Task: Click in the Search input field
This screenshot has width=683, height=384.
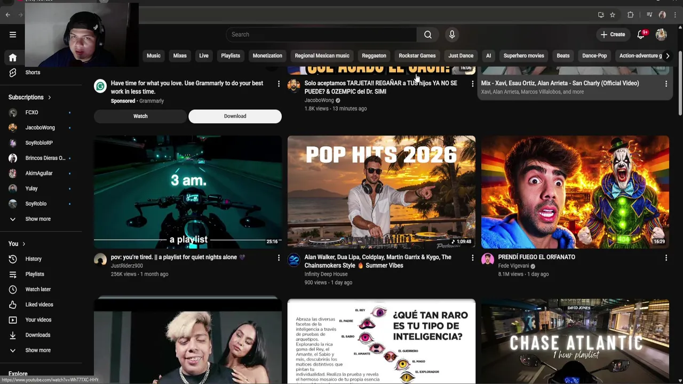Action: tap(321, 35)
